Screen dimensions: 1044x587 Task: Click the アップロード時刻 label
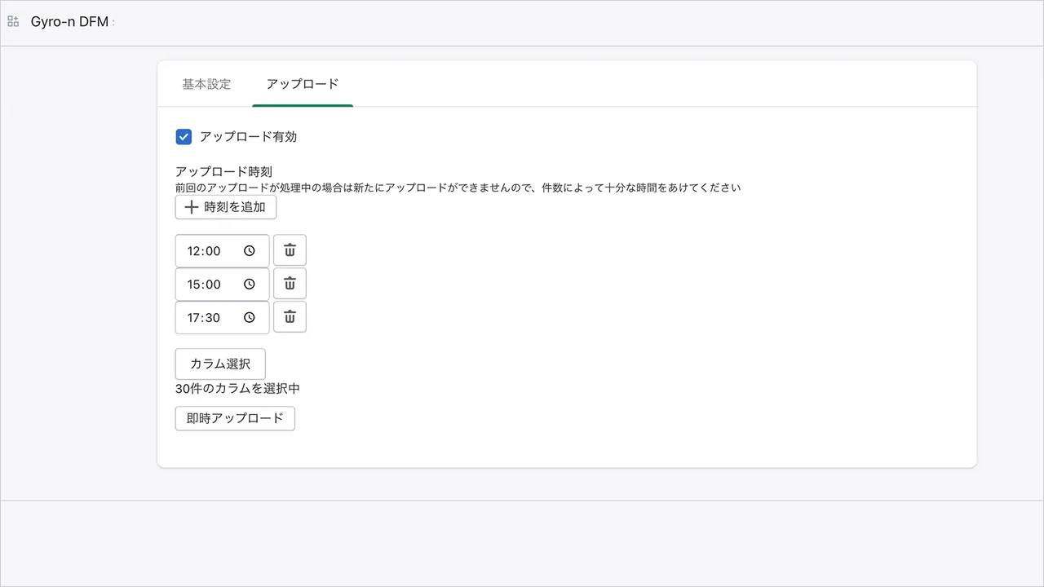click(223, 171)
